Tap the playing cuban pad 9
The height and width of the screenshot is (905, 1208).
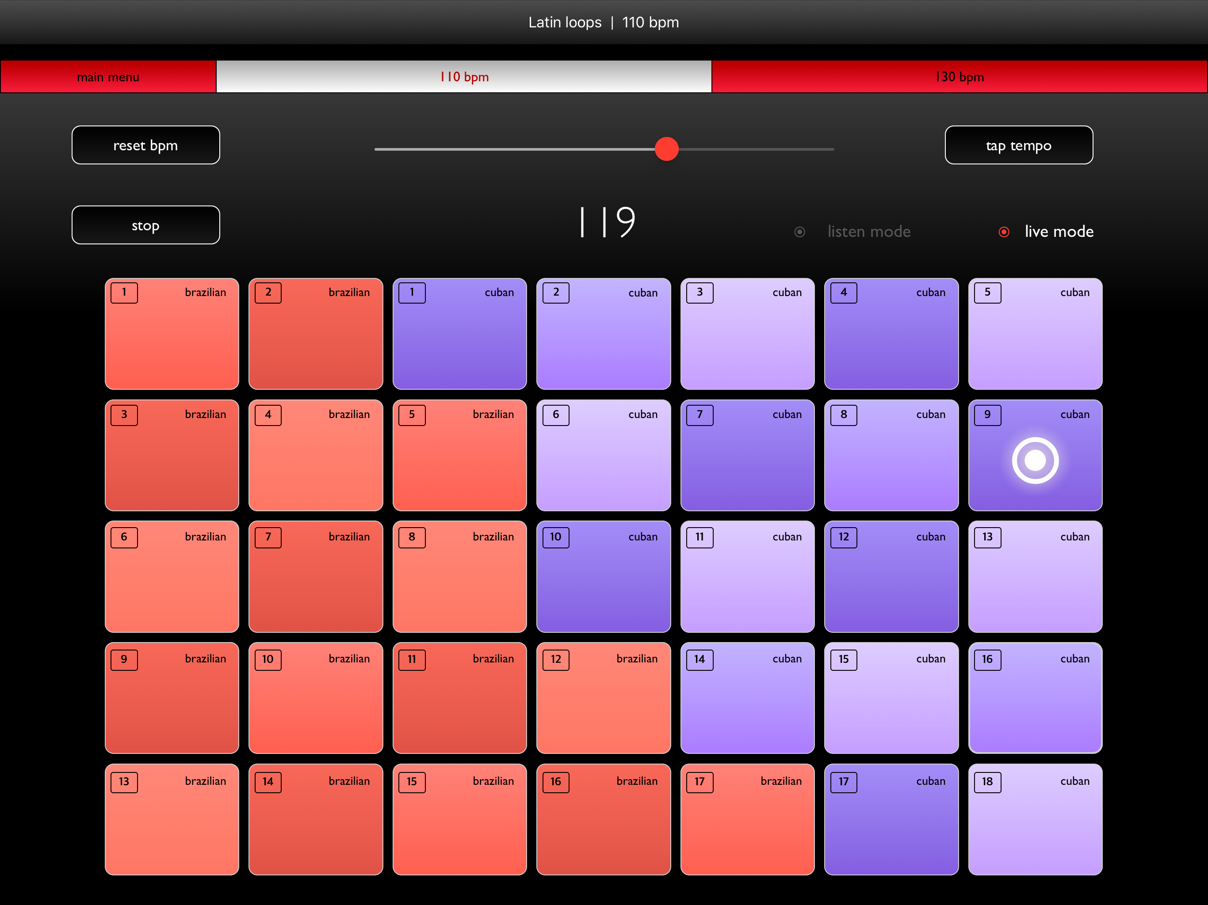1035,456
